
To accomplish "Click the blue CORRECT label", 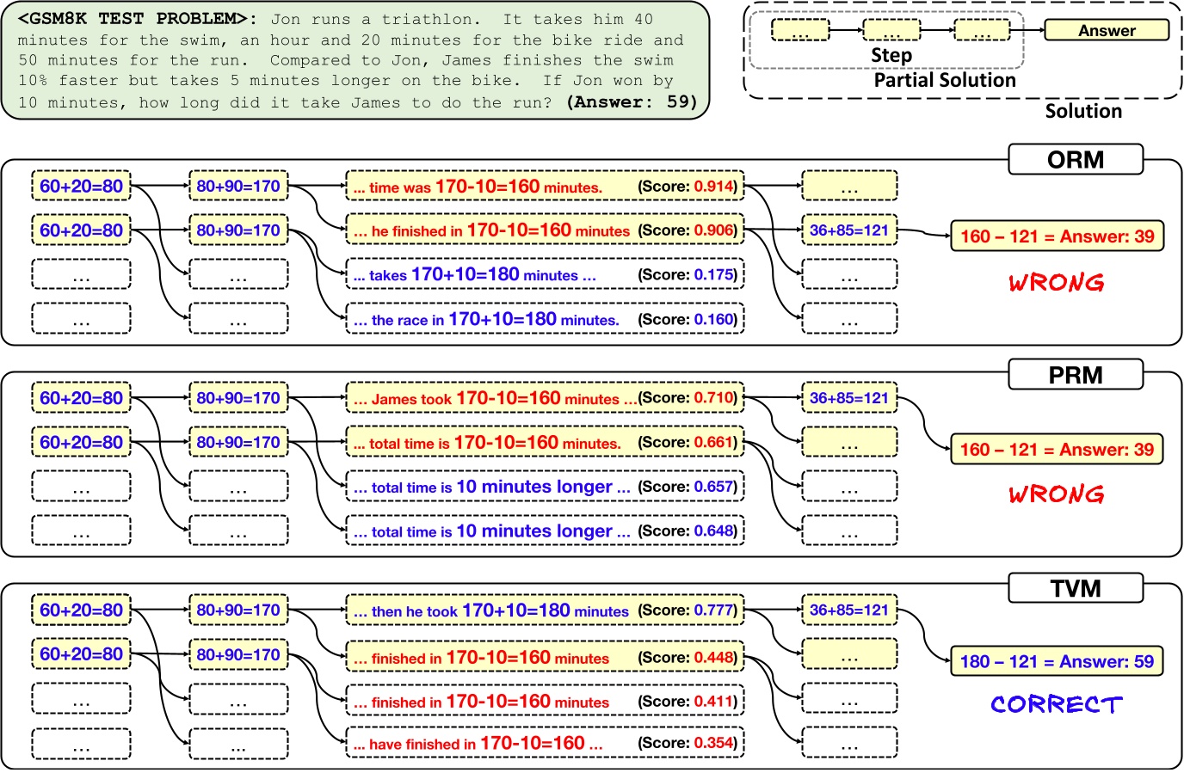I will pyautogui.click(x=1057, y=705).
